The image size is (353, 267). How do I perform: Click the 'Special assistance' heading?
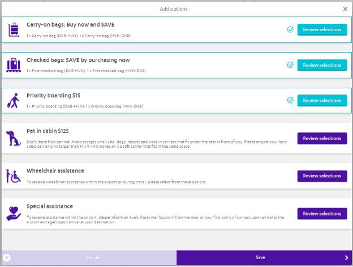coord(50,206)
